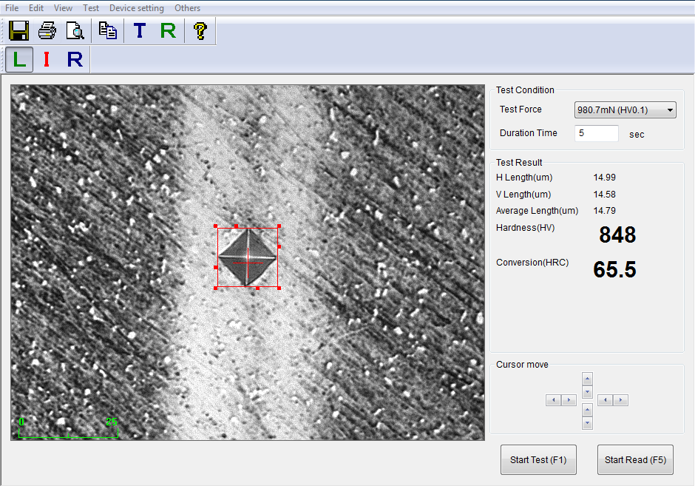Open the File menu
The height and width of the screenshot is (486, 695).
tap(12, 8)
